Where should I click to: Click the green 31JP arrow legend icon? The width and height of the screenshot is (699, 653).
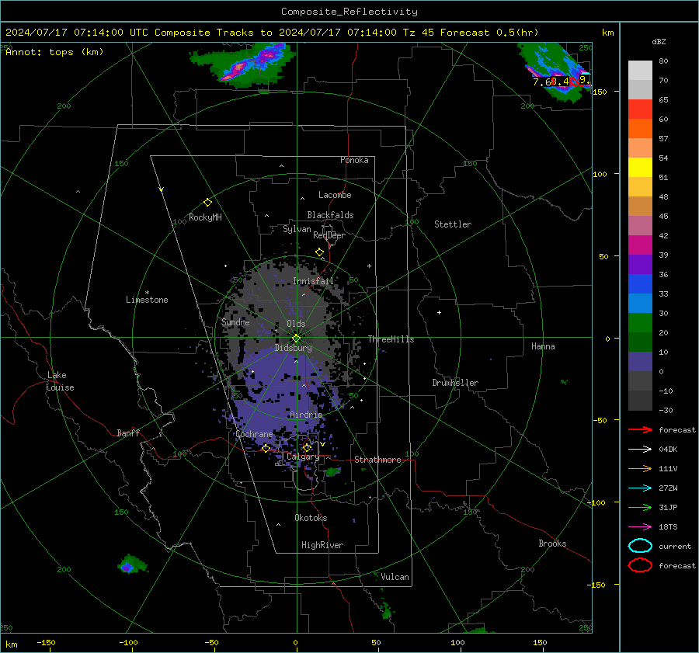[x=640, y=507]
